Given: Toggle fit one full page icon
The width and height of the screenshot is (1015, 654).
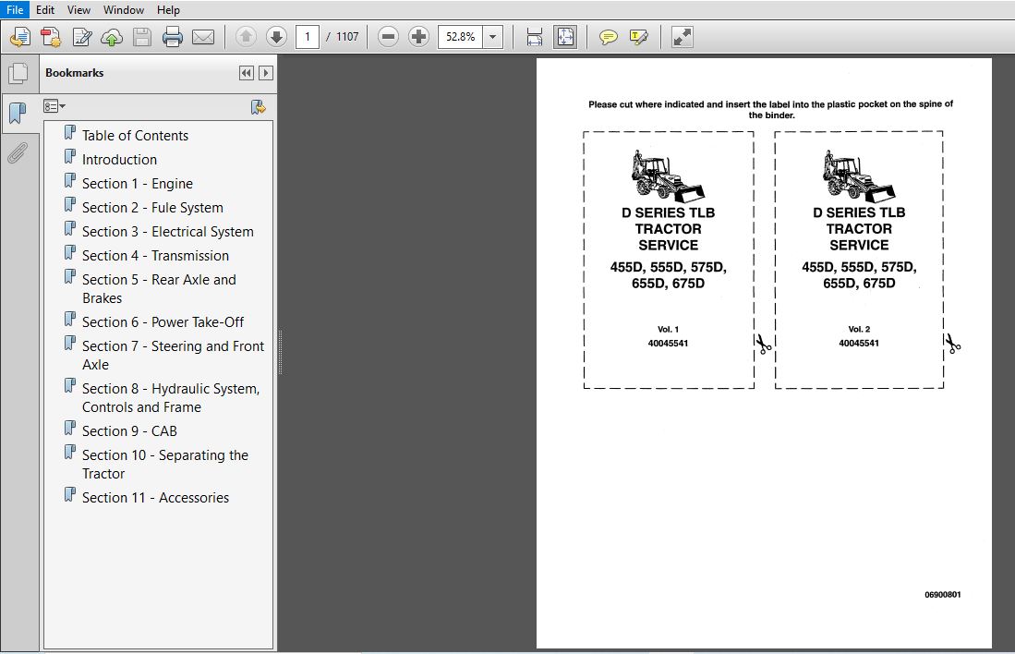Looking at the screenshot, I should point(565,37).
